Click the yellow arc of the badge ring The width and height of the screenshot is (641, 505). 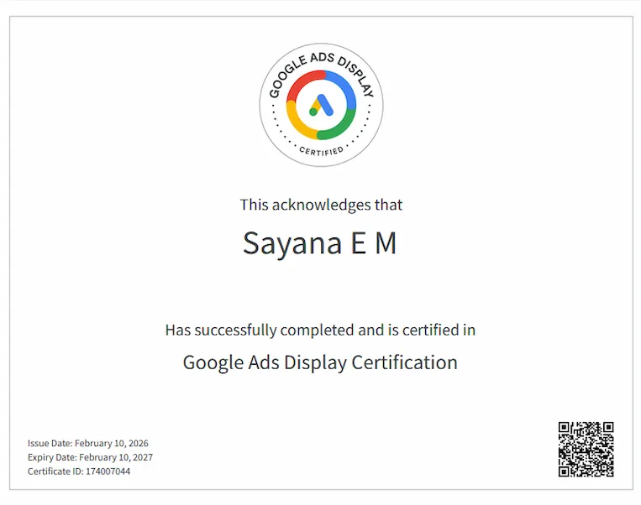pyautogui.click(x=296, y=120)
